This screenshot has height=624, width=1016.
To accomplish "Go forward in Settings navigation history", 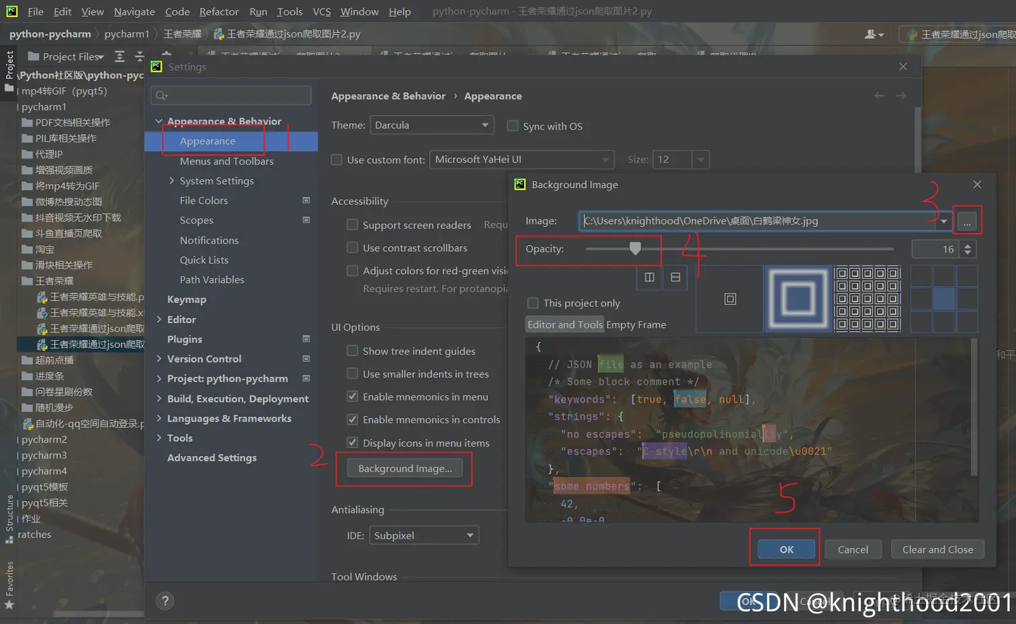I will tap(901, 96).
